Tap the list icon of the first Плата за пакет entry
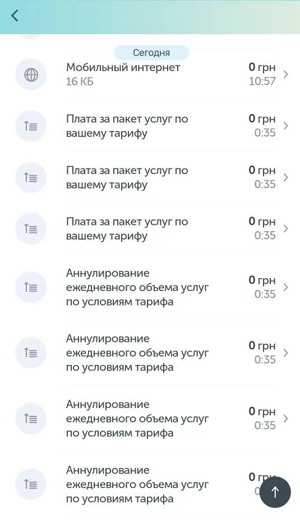Image resolution: width=300 pixels, height=520 pixels. [31, 126]
